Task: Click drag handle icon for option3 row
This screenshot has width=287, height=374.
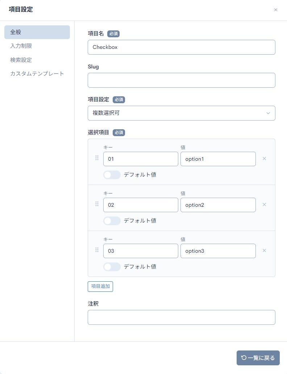Action: pyautogui.click(x=97, y=250)
